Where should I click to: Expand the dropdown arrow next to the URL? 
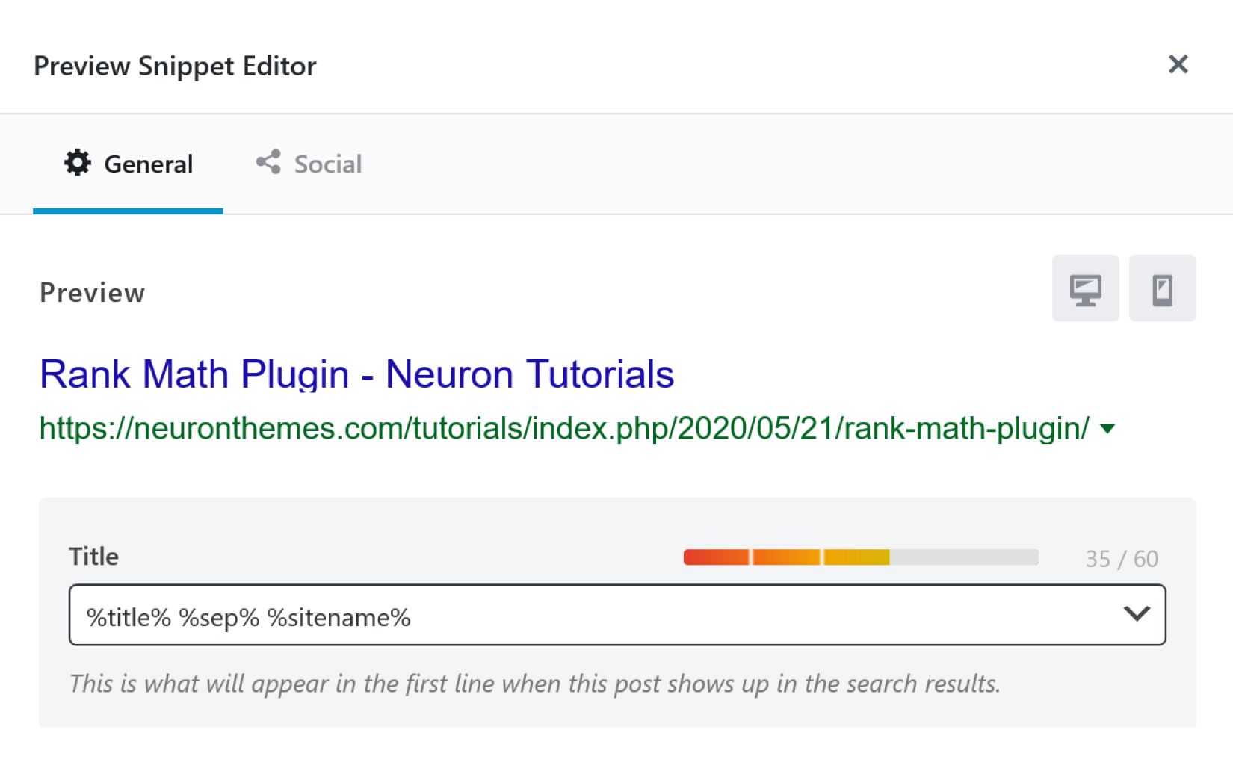coord(1107,427)
